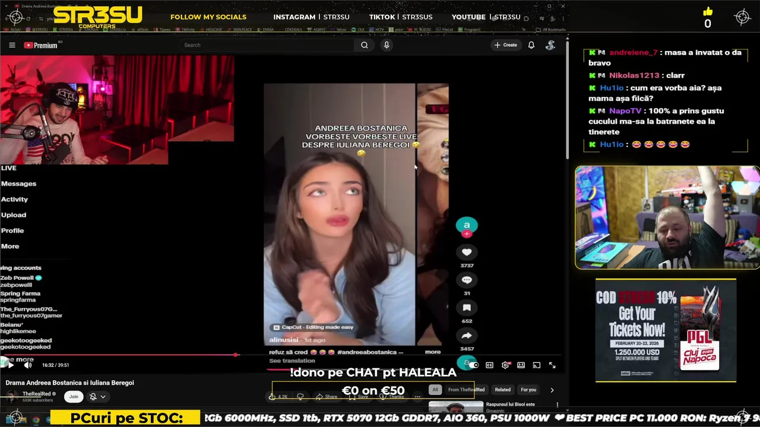
Task: Toggle closed captions CC
Action: 489,365
